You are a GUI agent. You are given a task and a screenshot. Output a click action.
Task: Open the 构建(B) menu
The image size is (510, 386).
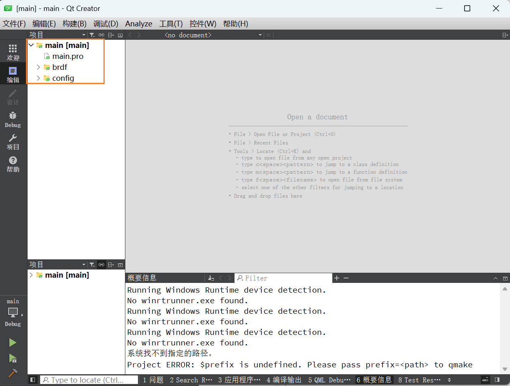click(74, 24)
